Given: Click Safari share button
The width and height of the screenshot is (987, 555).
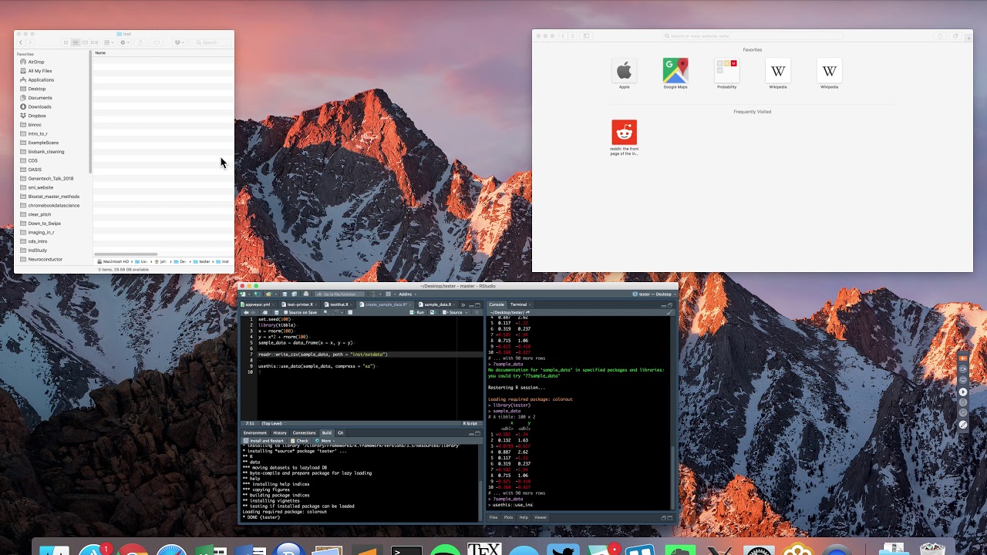Looking at the screenshot, I should (940, 36).
